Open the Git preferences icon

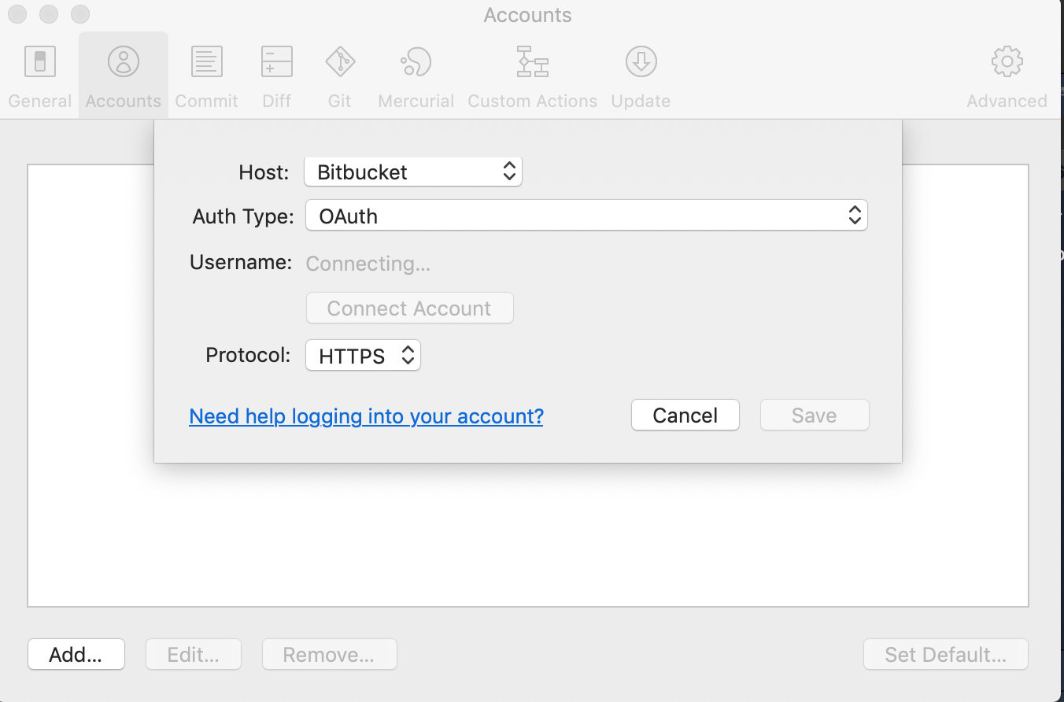tap(340, 61)
